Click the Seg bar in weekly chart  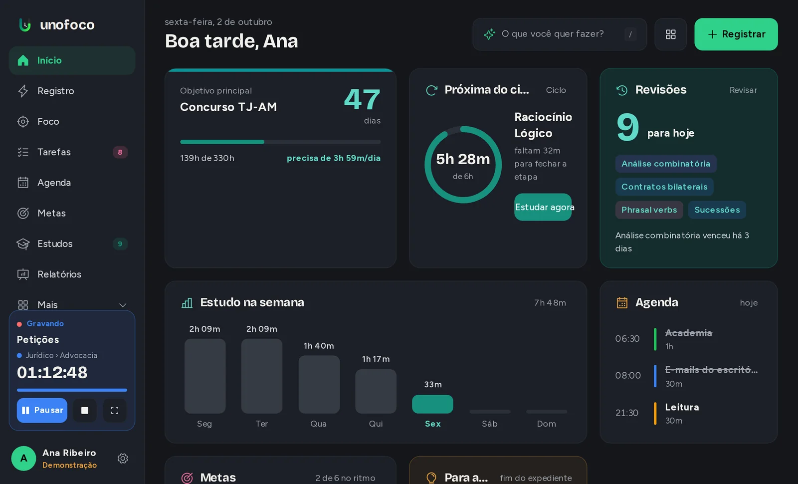tap(205, 376)
